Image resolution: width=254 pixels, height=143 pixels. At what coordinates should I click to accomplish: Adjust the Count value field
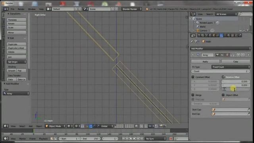[x=221, y=71]
